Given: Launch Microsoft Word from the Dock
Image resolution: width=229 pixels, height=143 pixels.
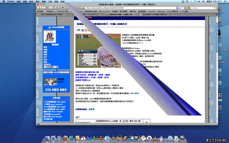Looking at the screenshot, I should (89, 138).
